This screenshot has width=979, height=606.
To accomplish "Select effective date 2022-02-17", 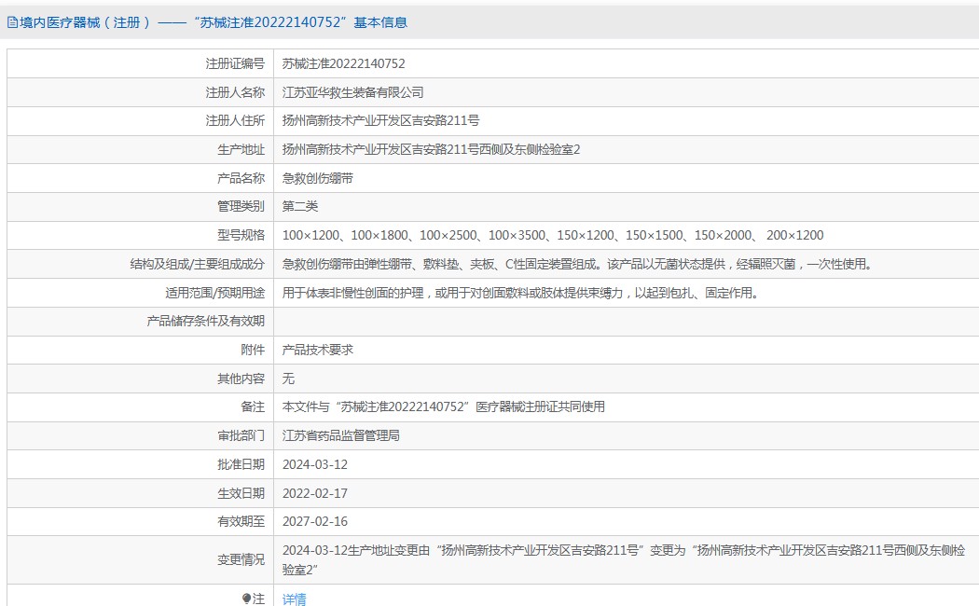I will pyautogui.click(x=315, y=494).
